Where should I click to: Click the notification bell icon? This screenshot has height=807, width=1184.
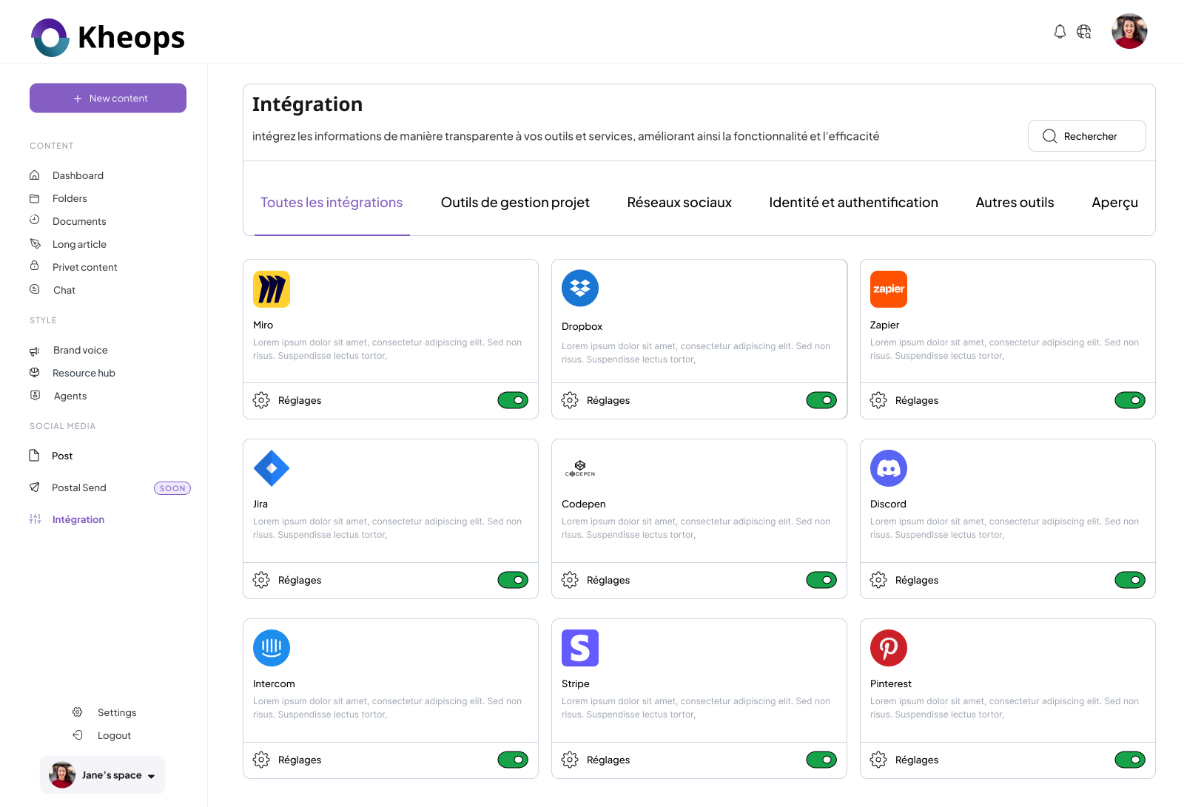click(1060, 32)
